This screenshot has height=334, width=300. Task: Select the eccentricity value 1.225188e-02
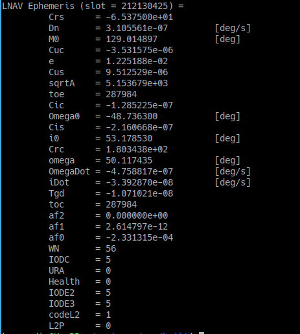pos(137,61)
